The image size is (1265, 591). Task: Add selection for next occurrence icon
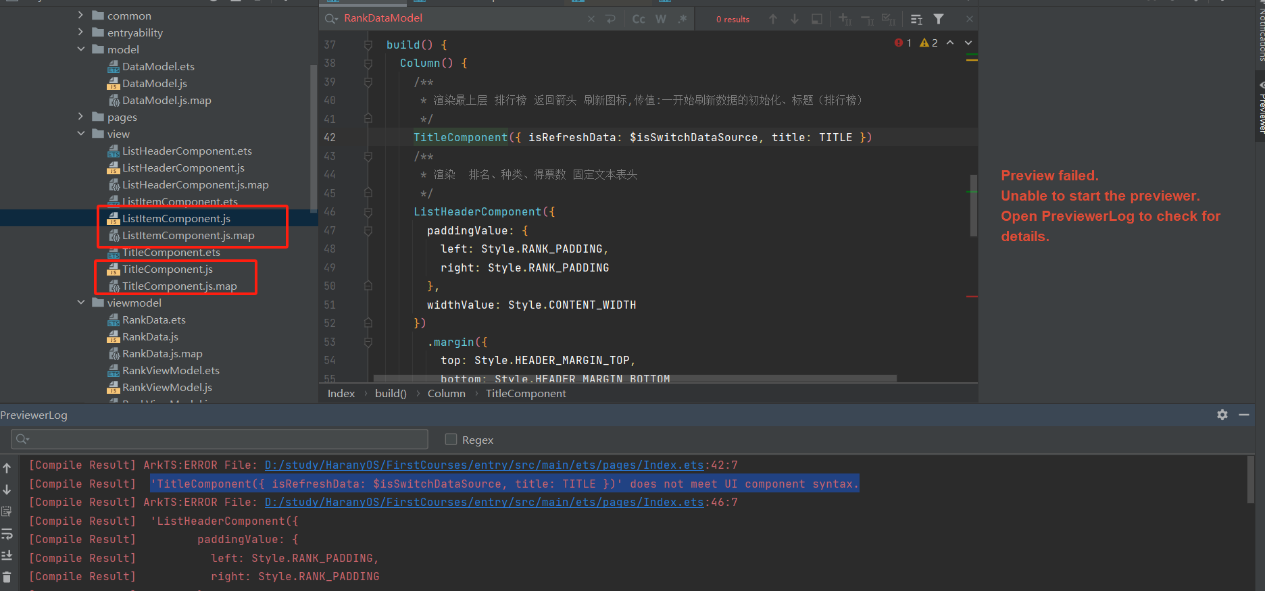pyautogui.click(x=845, y=19)
